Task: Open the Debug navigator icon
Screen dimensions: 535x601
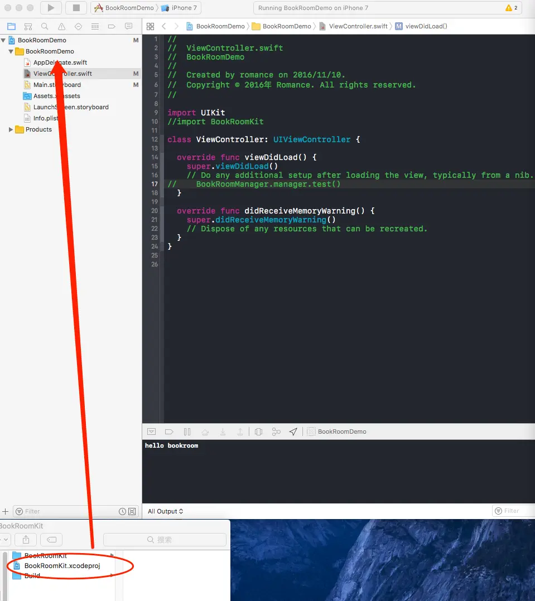Action: click(95, 26)
